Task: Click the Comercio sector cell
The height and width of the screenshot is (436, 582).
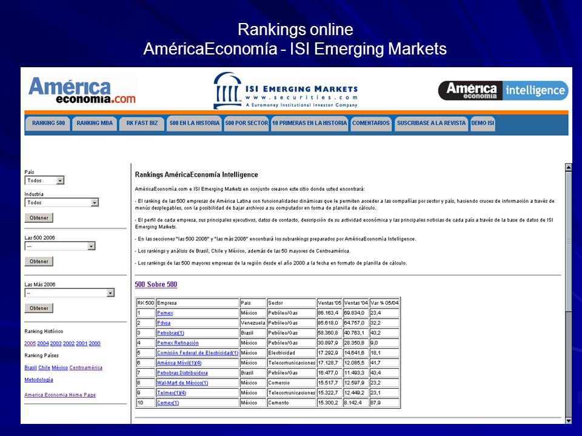Action: point(292,383)
